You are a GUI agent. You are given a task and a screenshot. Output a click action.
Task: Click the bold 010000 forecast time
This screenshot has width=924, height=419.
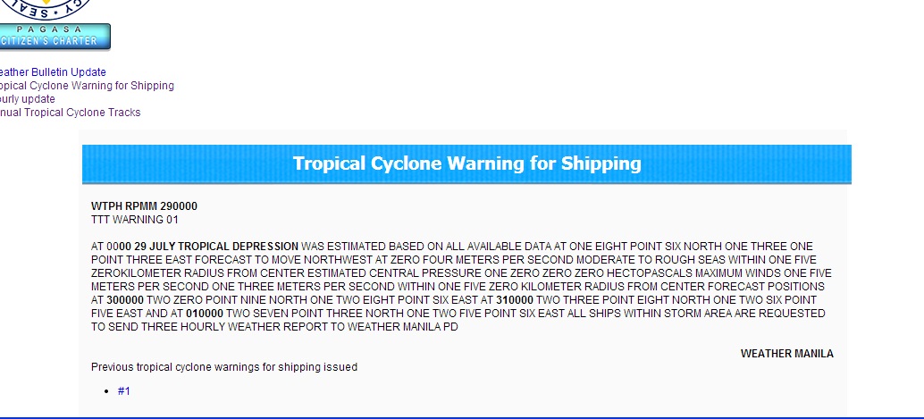[204, 314]
